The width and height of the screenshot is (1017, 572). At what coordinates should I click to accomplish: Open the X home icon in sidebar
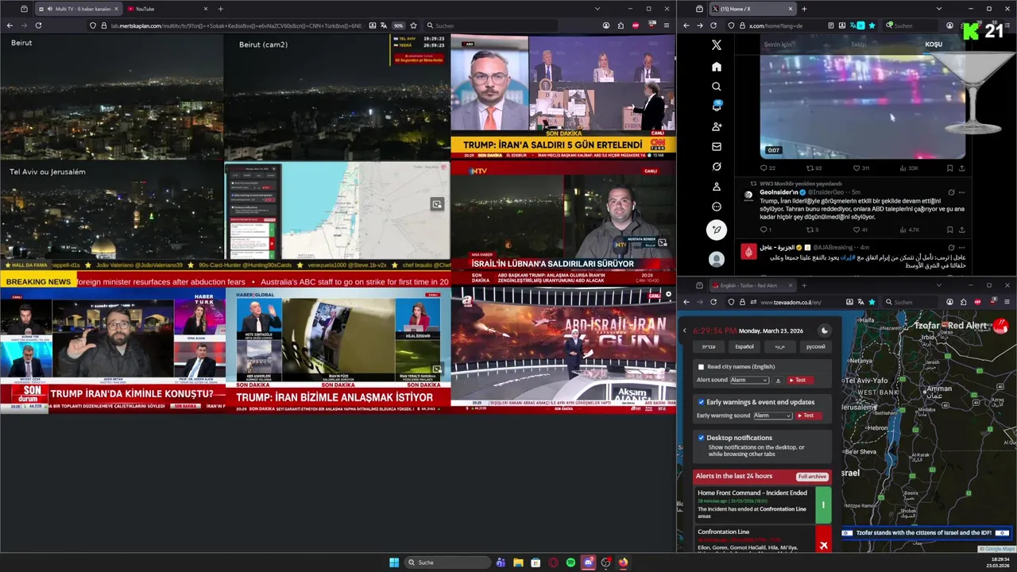tap(717, 67)
